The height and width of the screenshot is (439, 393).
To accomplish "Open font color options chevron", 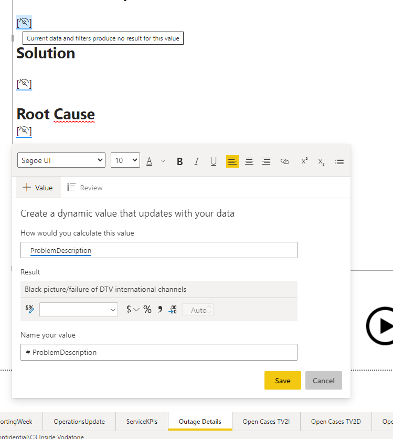I will click(x=163, y=161).
